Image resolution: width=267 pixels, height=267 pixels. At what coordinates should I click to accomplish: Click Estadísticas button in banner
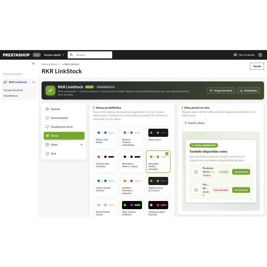click(x=248, y=90)
